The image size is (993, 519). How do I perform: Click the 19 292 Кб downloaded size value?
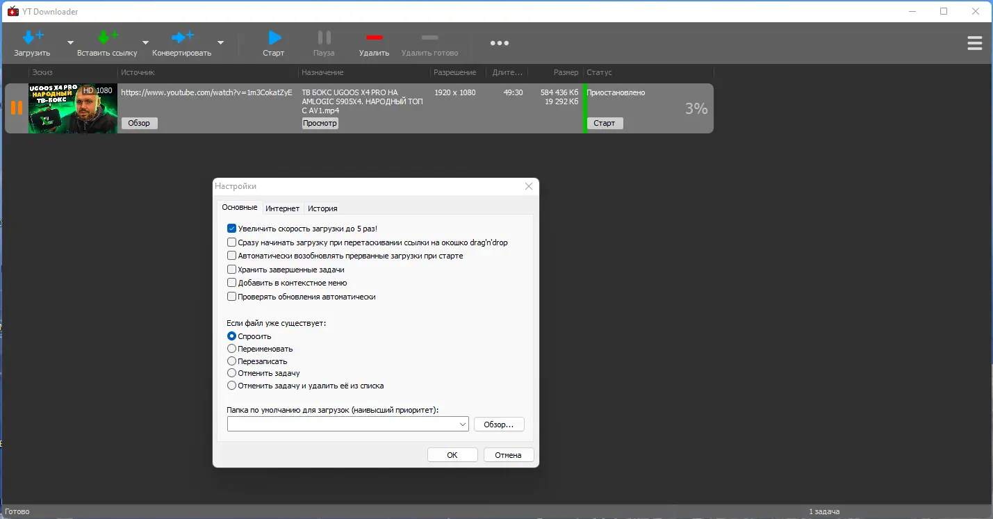point(561,101)
